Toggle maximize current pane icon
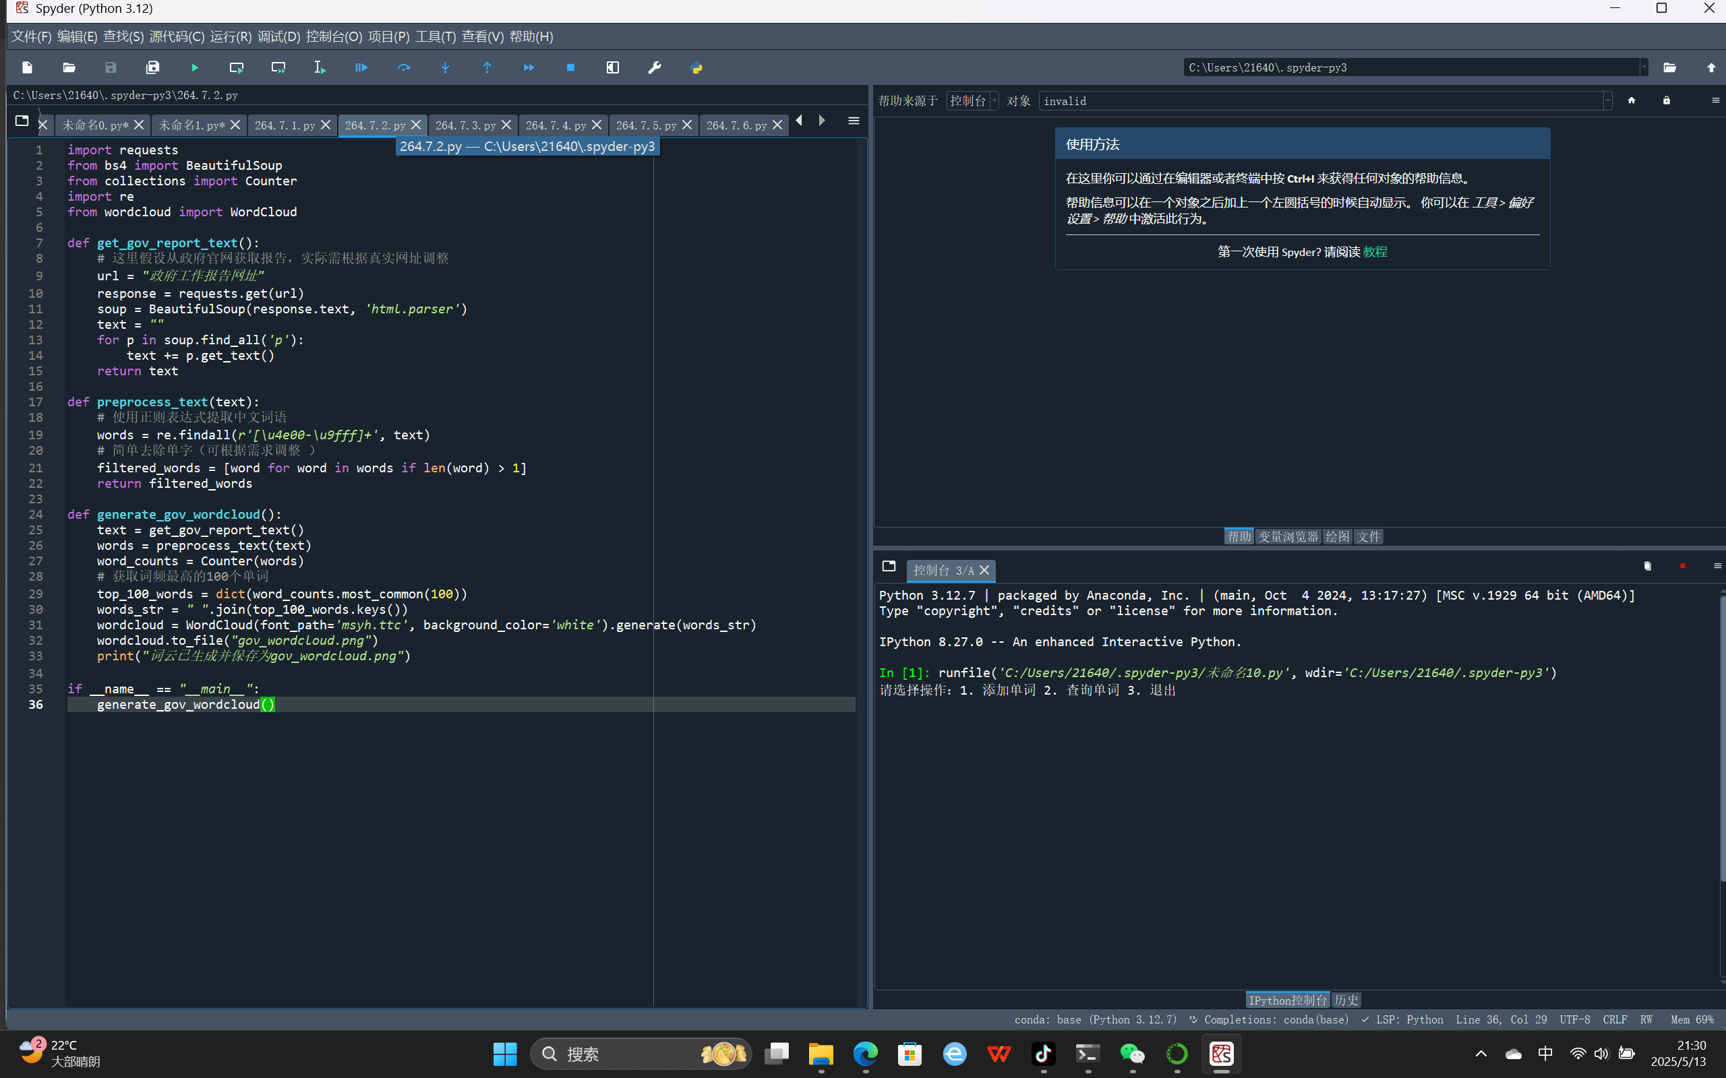This screenshot has width=1726, height=1078. (613, 68)
